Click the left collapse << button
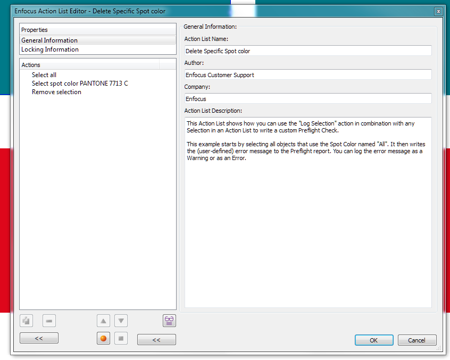This screenshot has width=450, height=360. pos(39,338)
